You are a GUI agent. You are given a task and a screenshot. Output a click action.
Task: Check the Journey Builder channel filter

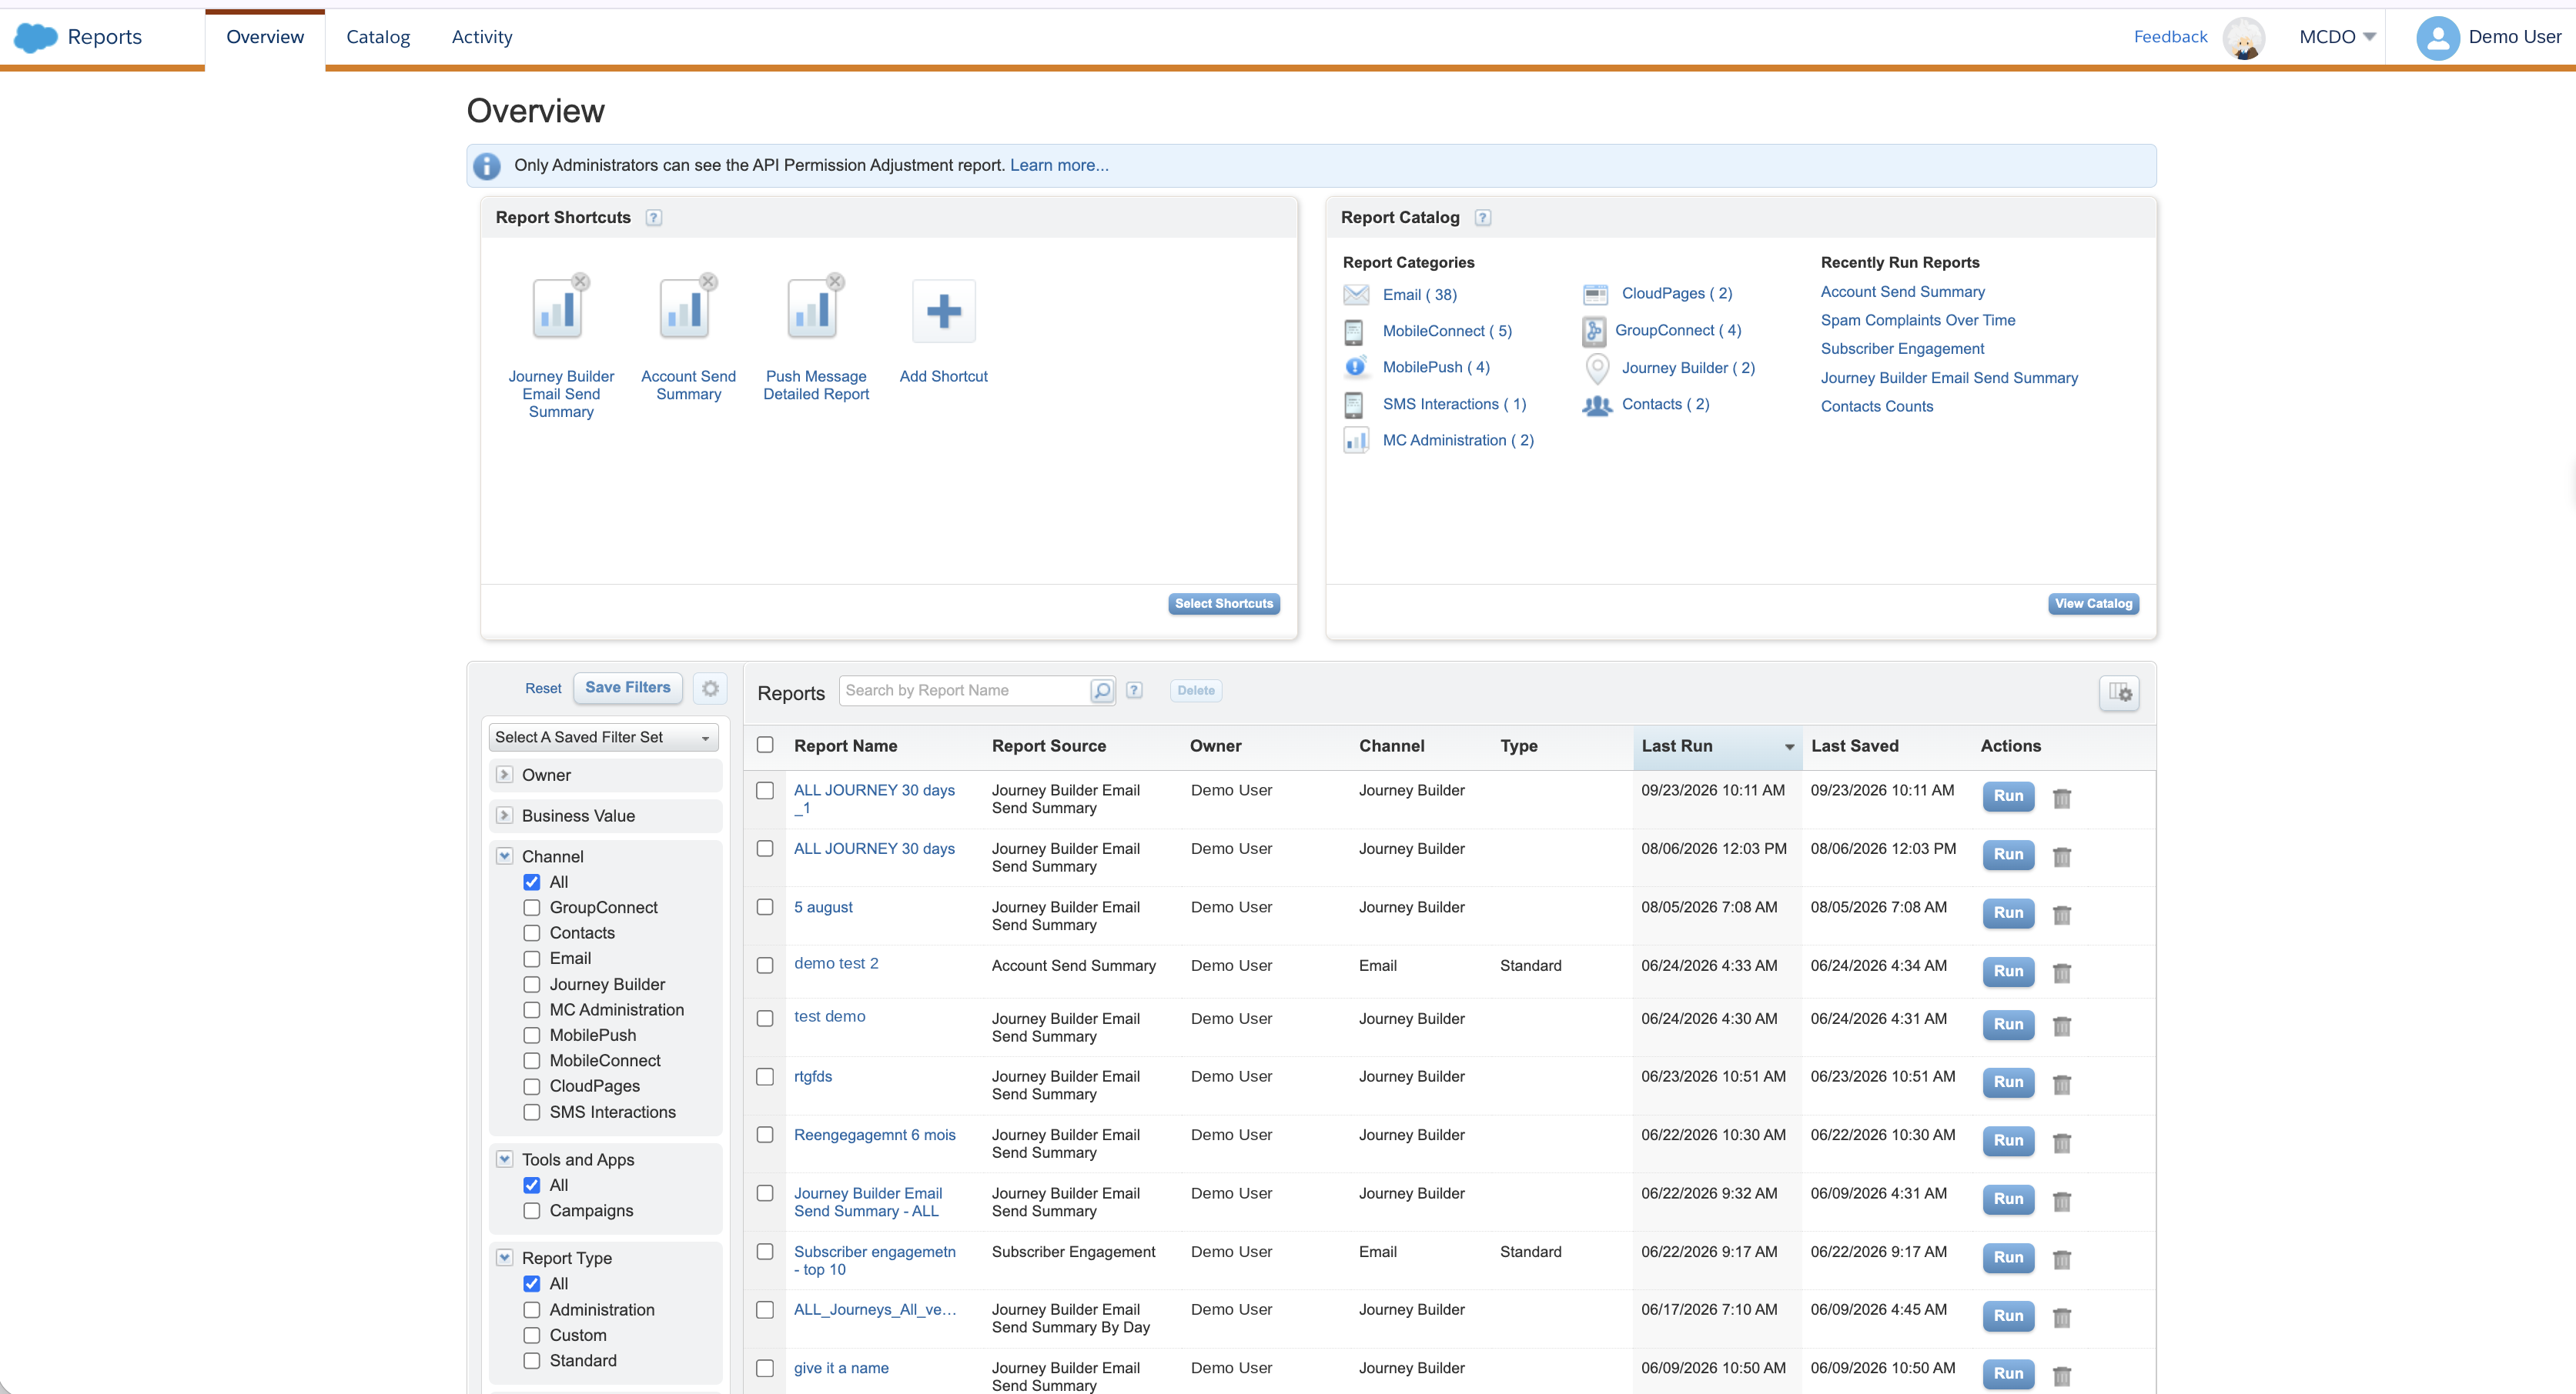[x=532, y=984]
